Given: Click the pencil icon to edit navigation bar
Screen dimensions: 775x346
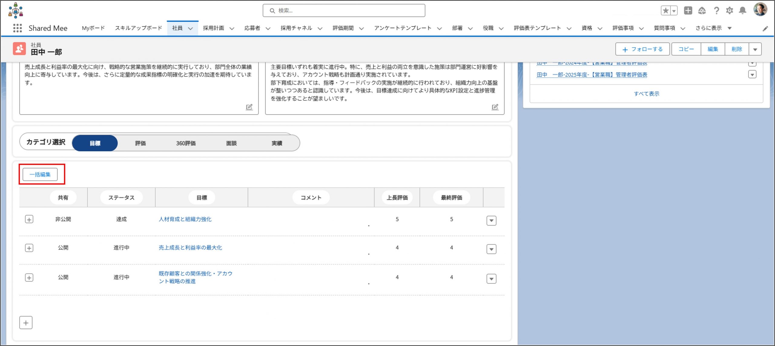Looking at the screenshot, I should 765,28.
